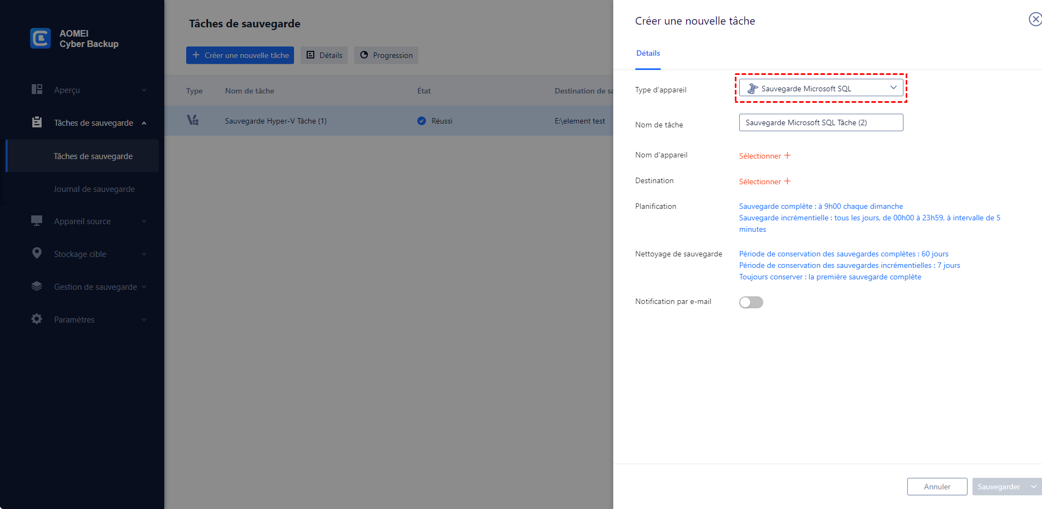The height and width of the screenshot is (509, 1042).
Task: Click Sélectionner link for Nom d'appareil
Action: 760,156
